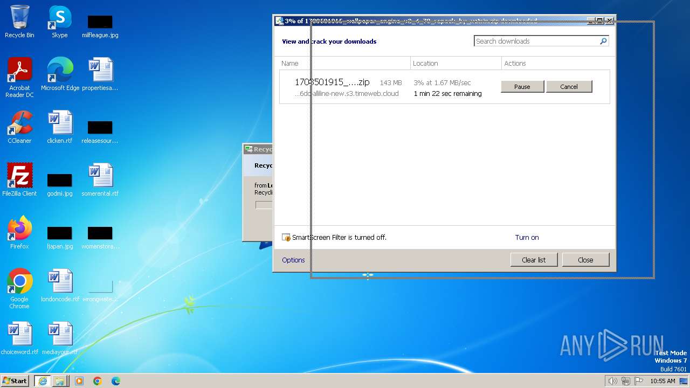Open the Start menu

click(x=15, y=381)
